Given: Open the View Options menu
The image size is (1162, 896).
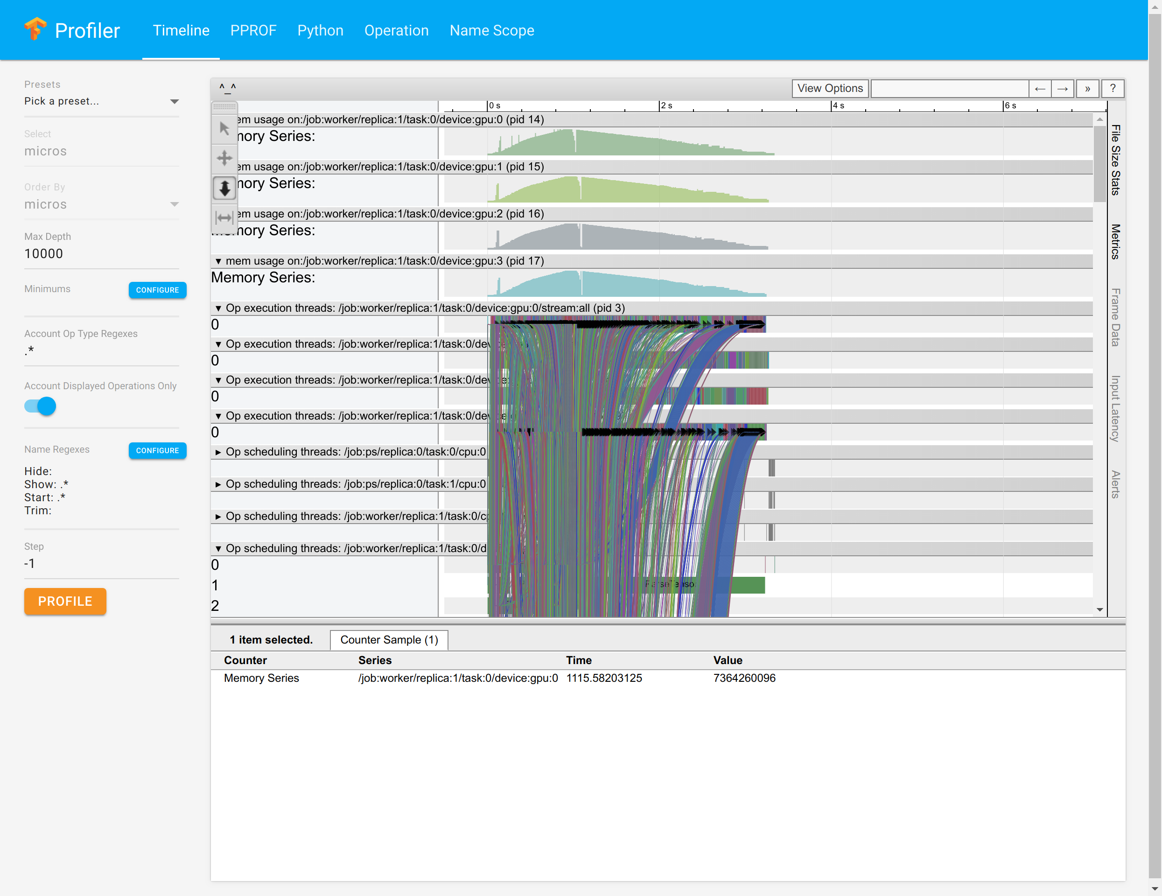Looking at the screenshot, I should pyautogui.click(x=829, y=88).
